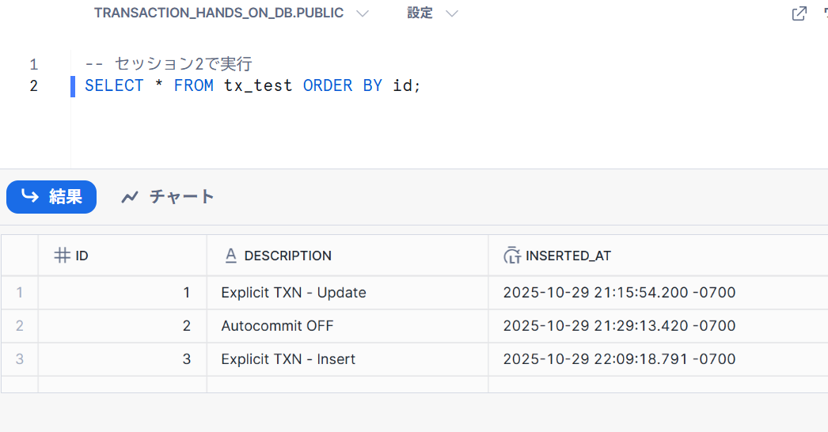
Task: Click the DESCRIPTION column header
Action: point(288,256)
